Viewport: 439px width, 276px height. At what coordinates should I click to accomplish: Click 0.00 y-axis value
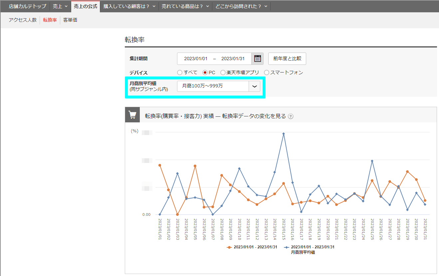(146, 214)
